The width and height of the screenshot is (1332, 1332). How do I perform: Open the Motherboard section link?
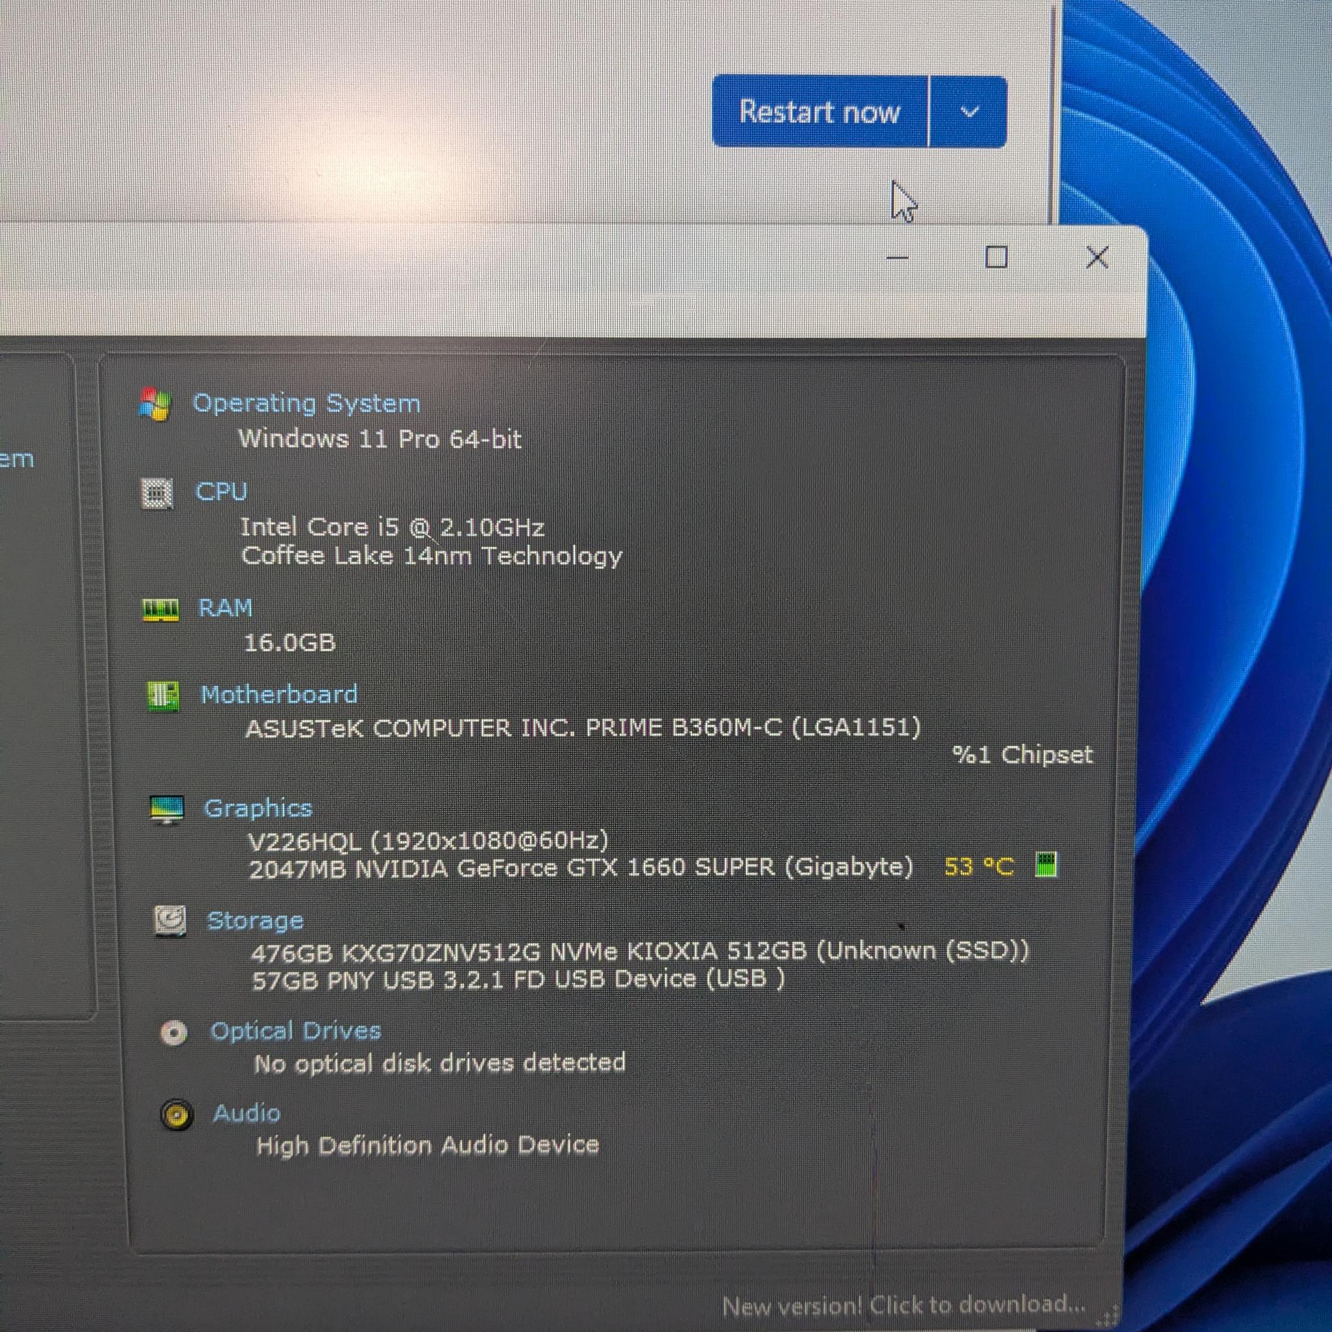pyautogui.click(x=279, y=694)
